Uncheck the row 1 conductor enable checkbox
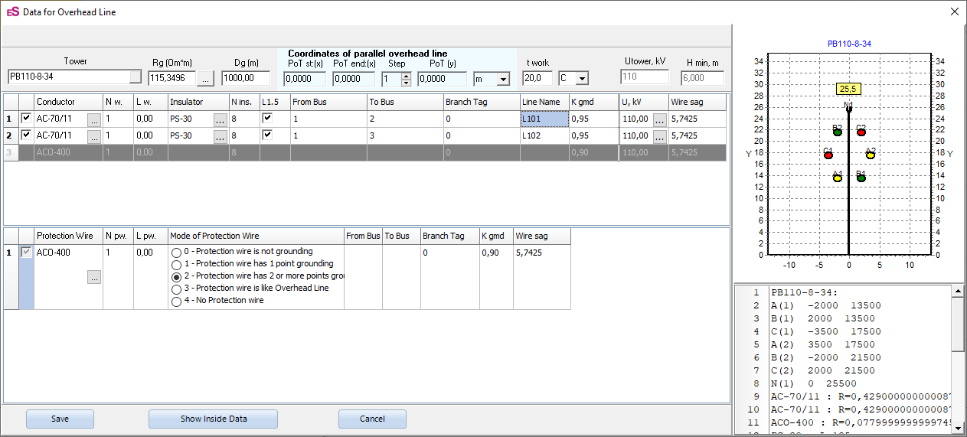The height and width of the screenshot is (437, 967). [26, 119]
